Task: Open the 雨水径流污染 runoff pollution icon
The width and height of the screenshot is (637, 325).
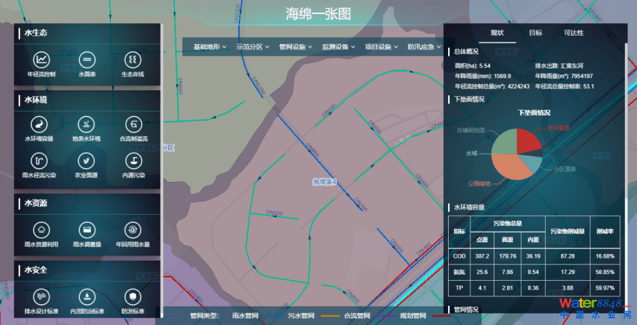Action: 39,161
